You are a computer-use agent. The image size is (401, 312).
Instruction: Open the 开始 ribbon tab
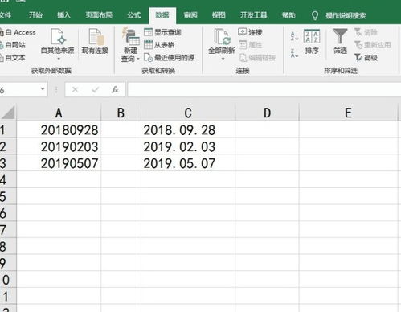(x=35, y=15)
